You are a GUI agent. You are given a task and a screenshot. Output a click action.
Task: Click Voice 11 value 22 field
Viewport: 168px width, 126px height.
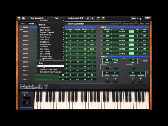(x=63, y=75)
